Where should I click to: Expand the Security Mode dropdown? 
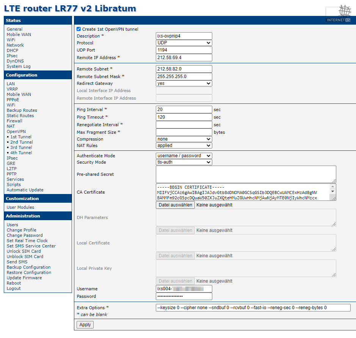(x=184, y=163)
